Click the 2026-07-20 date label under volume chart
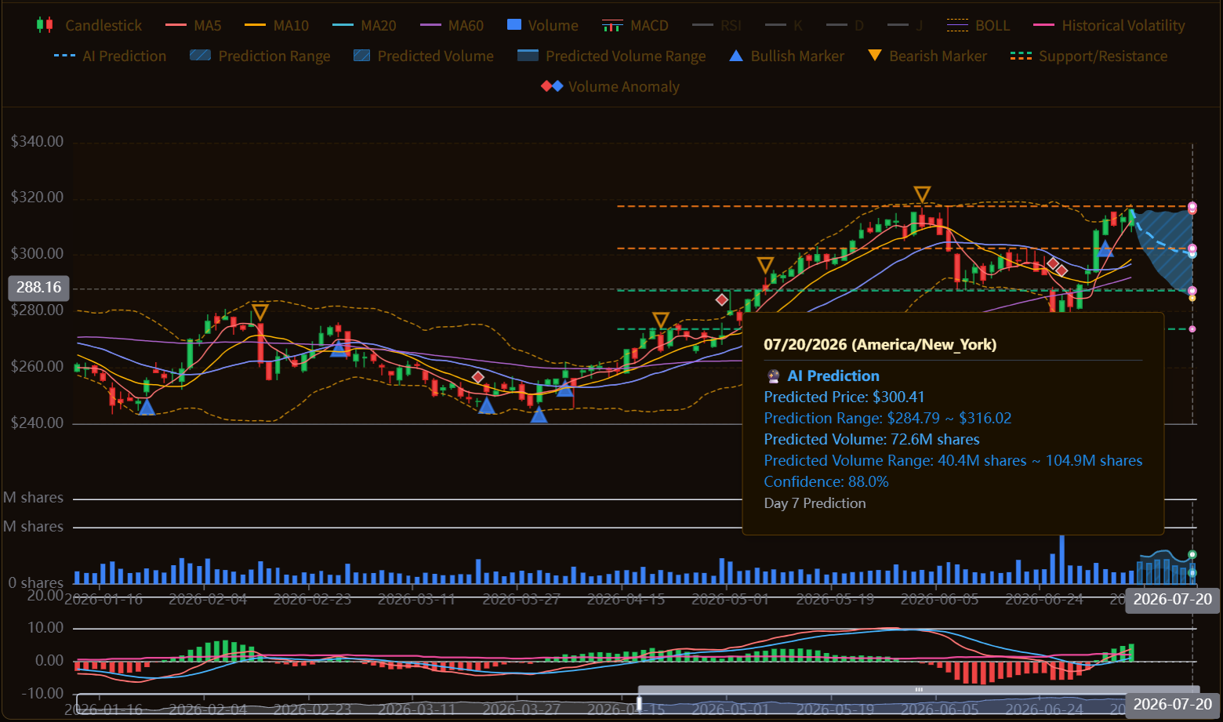 tap(1172, 600)
